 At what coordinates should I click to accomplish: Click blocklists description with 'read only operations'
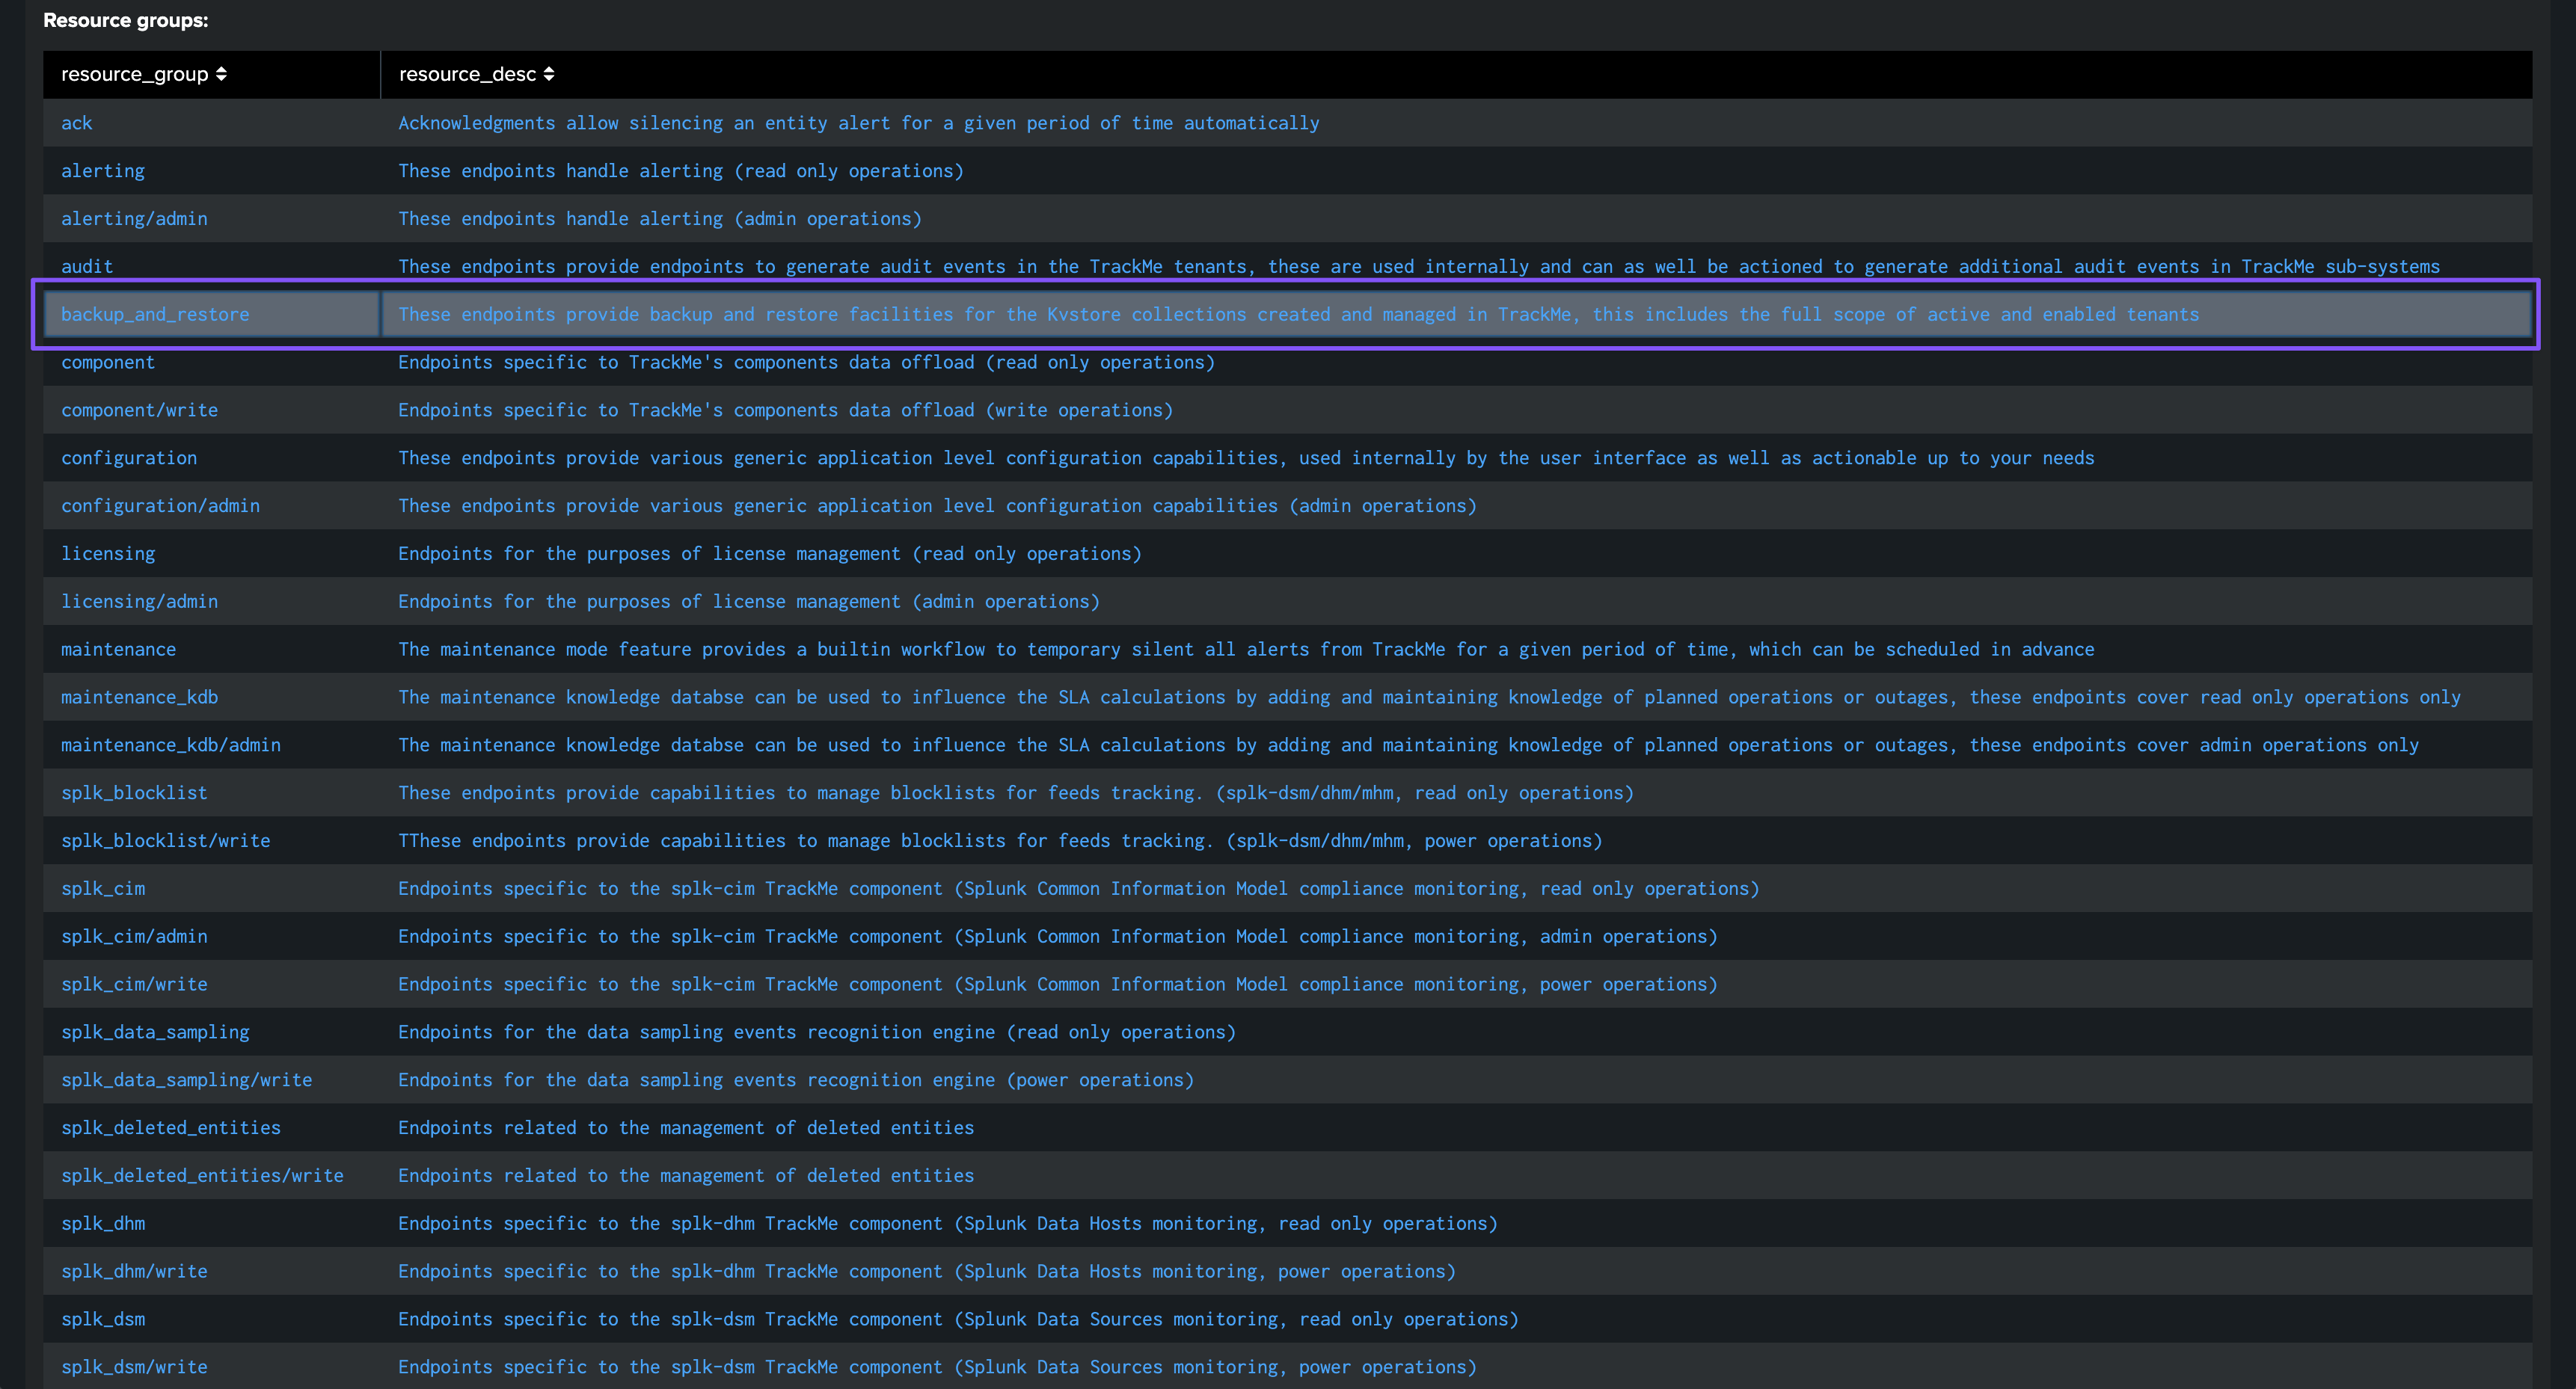(x=1016, y=793)
